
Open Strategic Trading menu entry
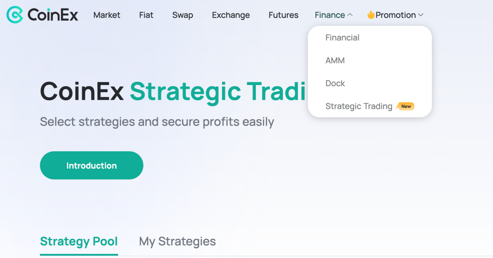tap(359, 106)
